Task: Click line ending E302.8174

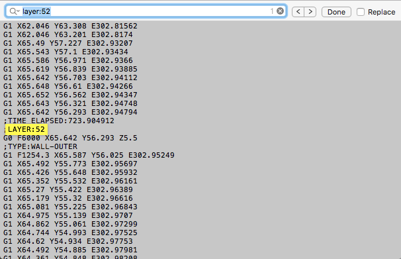Action: [68, 34]
